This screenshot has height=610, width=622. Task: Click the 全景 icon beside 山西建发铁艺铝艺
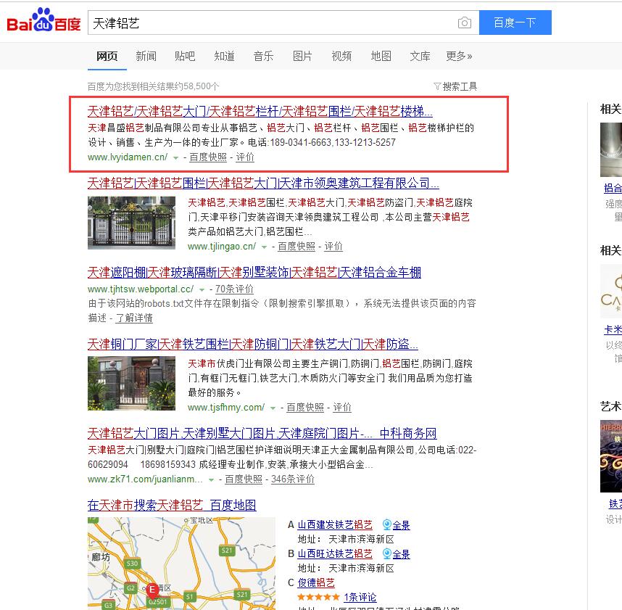[387, 524]
